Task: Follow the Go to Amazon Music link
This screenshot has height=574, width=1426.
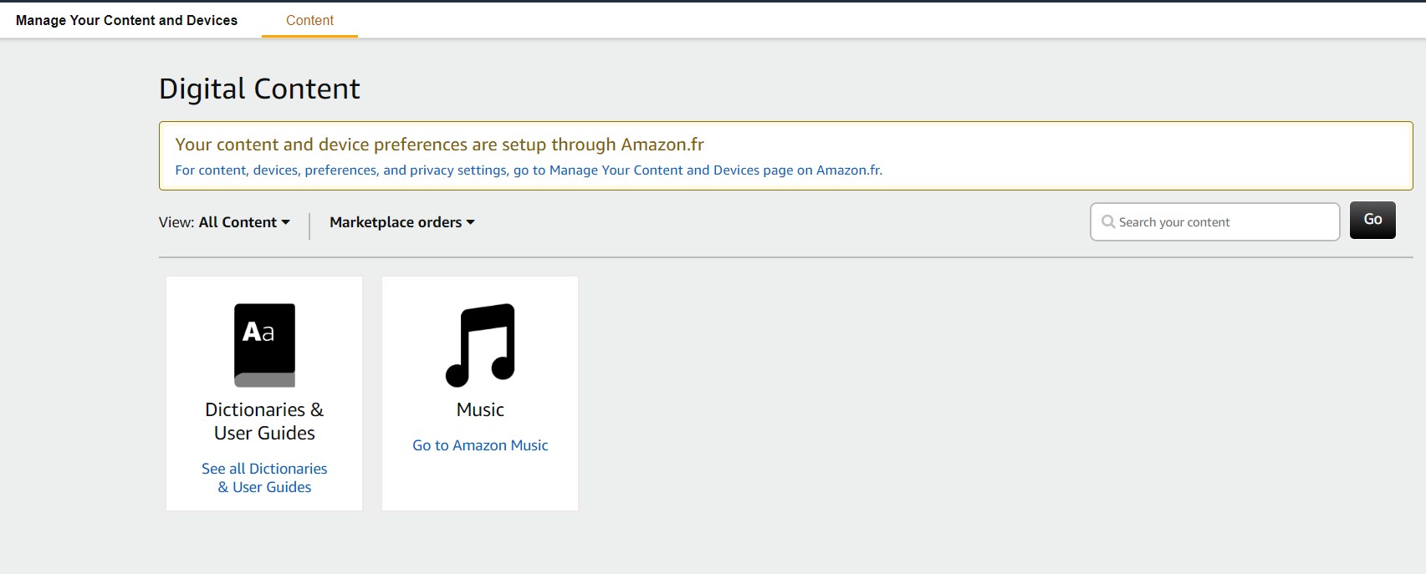Action: pos(480,445)
